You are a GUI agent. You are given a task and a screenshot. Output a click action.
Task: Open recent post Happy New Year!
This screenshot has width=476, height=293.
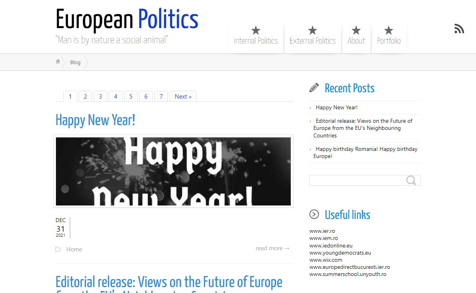click(x=337, y=107)
